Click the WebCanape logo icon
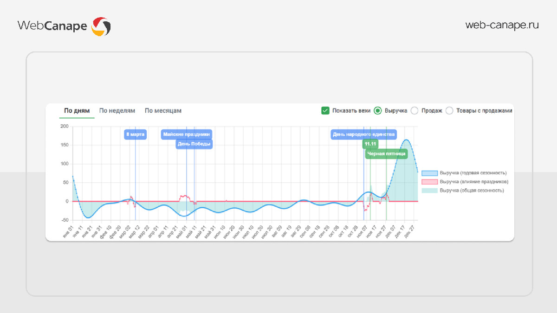The image size is (557, 313). click(101, 26)
